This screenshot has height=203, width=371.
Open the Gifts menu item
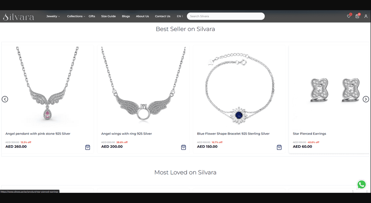point(92,16)
